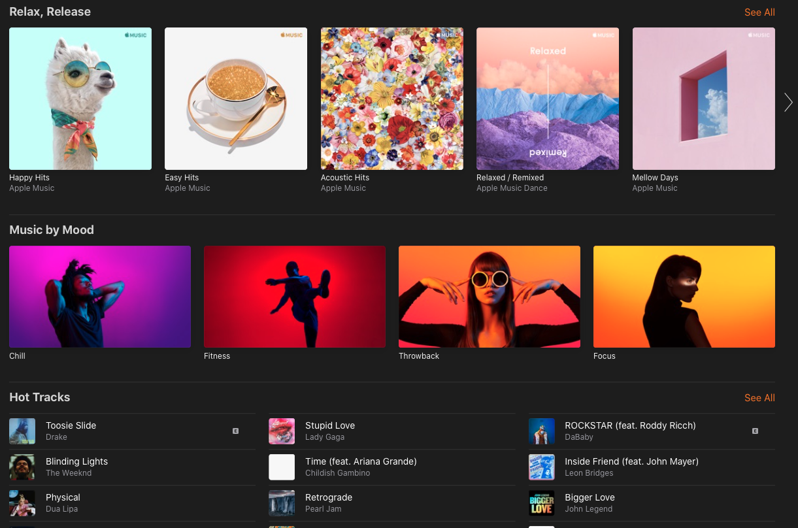Click the Apple Music logo on Acoustic Hits cover
Image resolution: width=798 pixels, height=528 pixels.
tap(445, 35)
